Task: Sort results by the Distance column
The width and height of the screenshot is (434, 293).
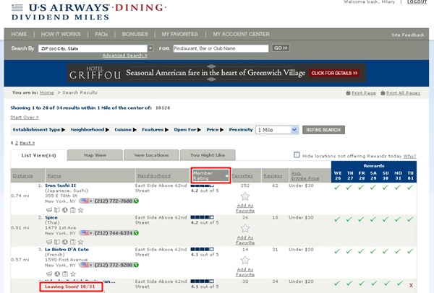Action: click(22, 176)
